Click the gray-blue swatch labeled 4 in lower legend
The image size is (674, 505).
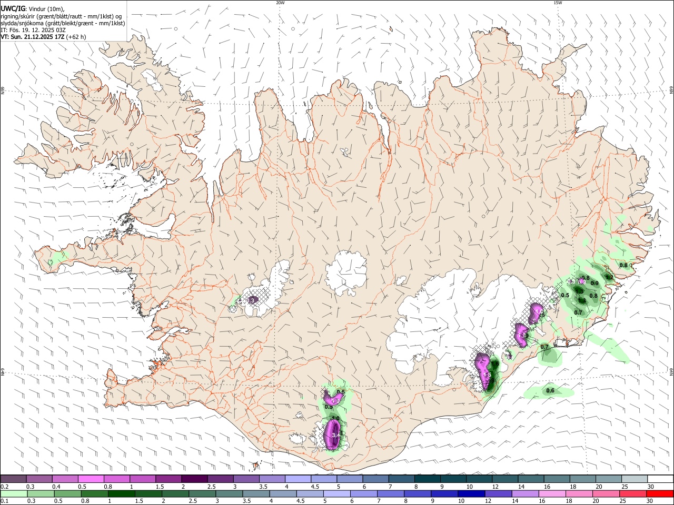[x=283, y=493]
